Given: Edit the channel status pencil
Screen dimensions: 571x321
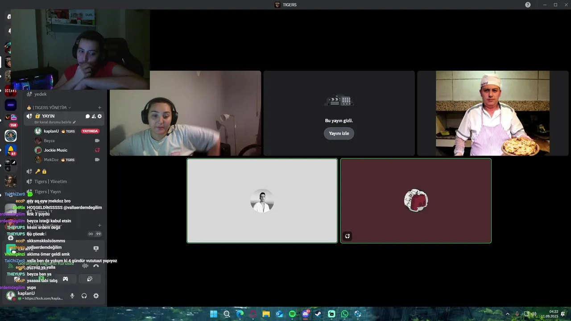Looking at the screenshot, I should [x=74, y=122].
